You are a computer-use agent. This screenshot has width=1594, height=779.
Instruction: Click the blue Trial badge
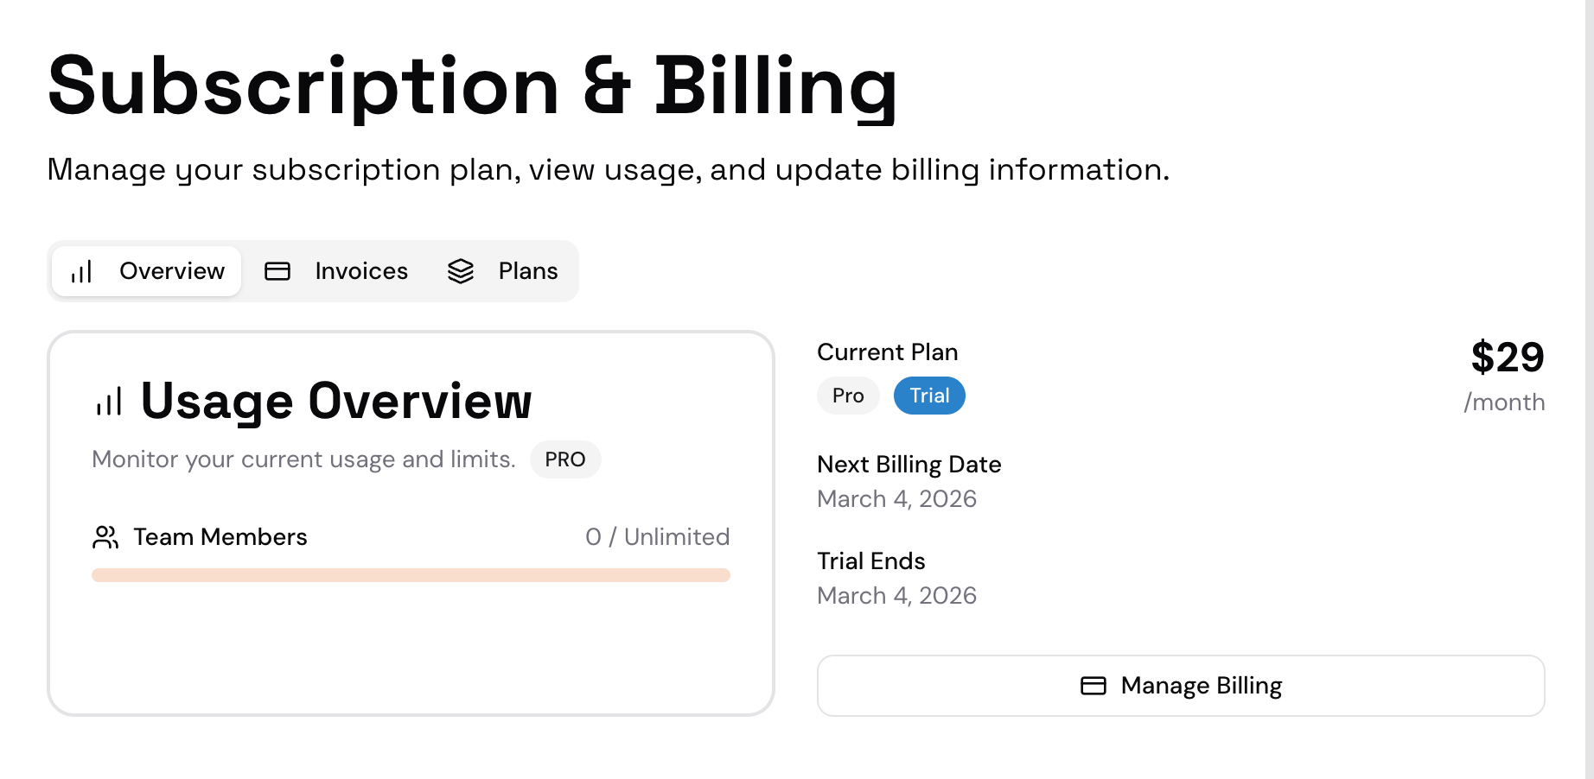click(929, 396)
